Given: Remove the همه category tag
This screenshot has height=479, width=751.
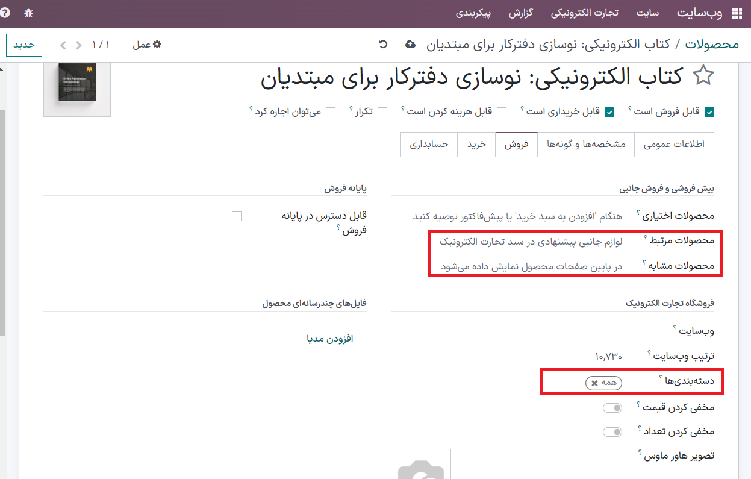Looking at the screenshot, I should coord(594,383).
